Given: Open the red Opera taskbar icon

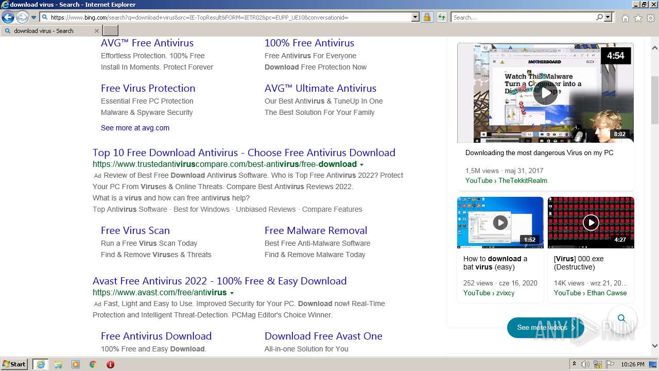Looking at the screenshot, I should 110,364.
